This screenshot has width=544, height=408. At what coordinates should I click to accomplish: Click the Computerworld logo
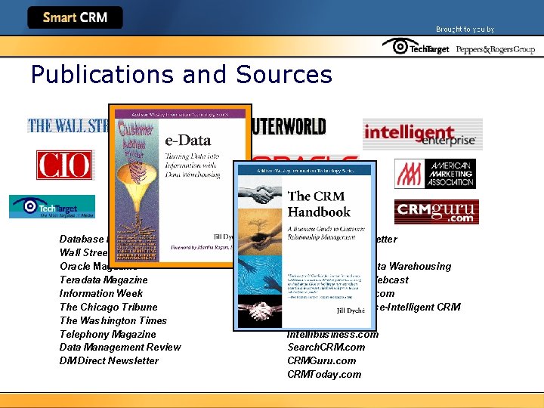coord(289,126)
